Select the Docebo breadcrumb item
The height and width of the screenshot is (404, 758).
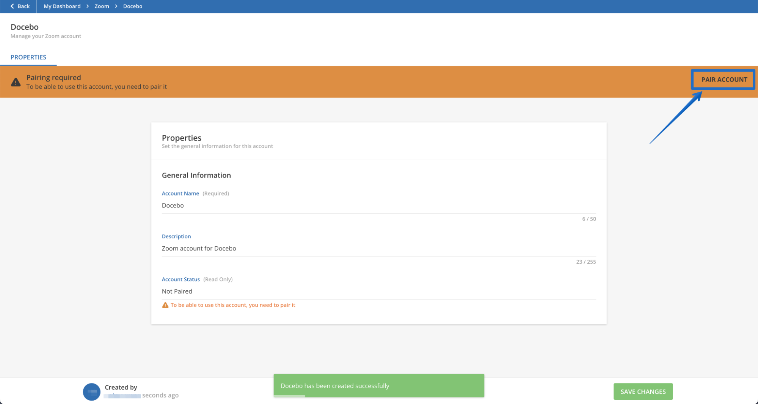[x=133, y=6]
